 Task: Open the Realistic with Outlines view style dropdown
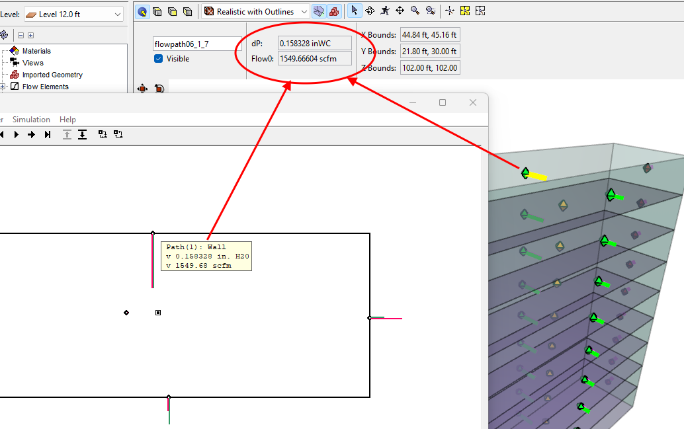tap(304, 11)
